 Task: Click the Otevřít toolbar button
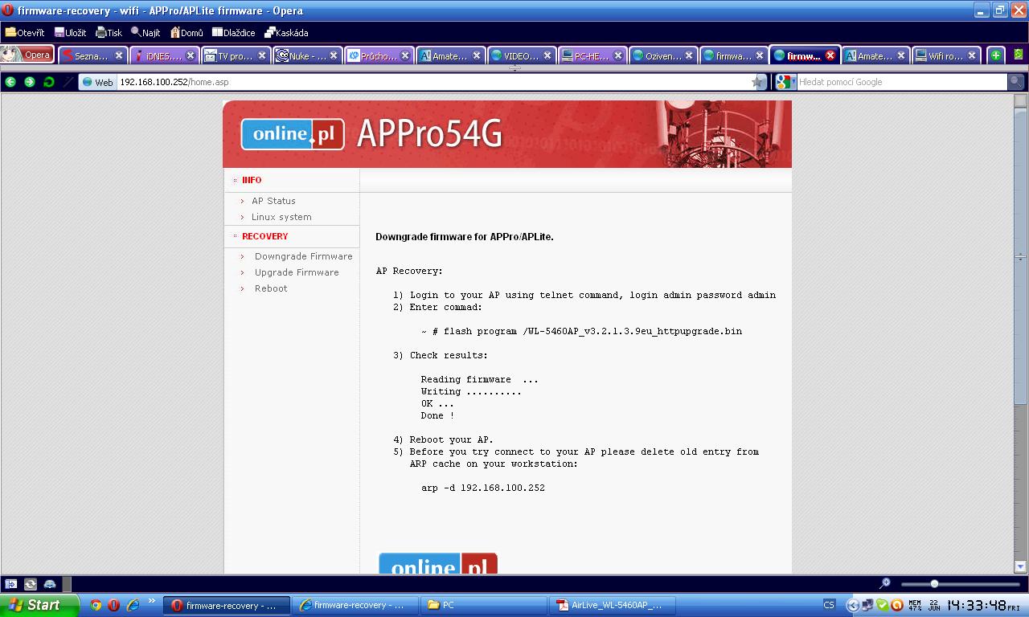pos(25,33)
